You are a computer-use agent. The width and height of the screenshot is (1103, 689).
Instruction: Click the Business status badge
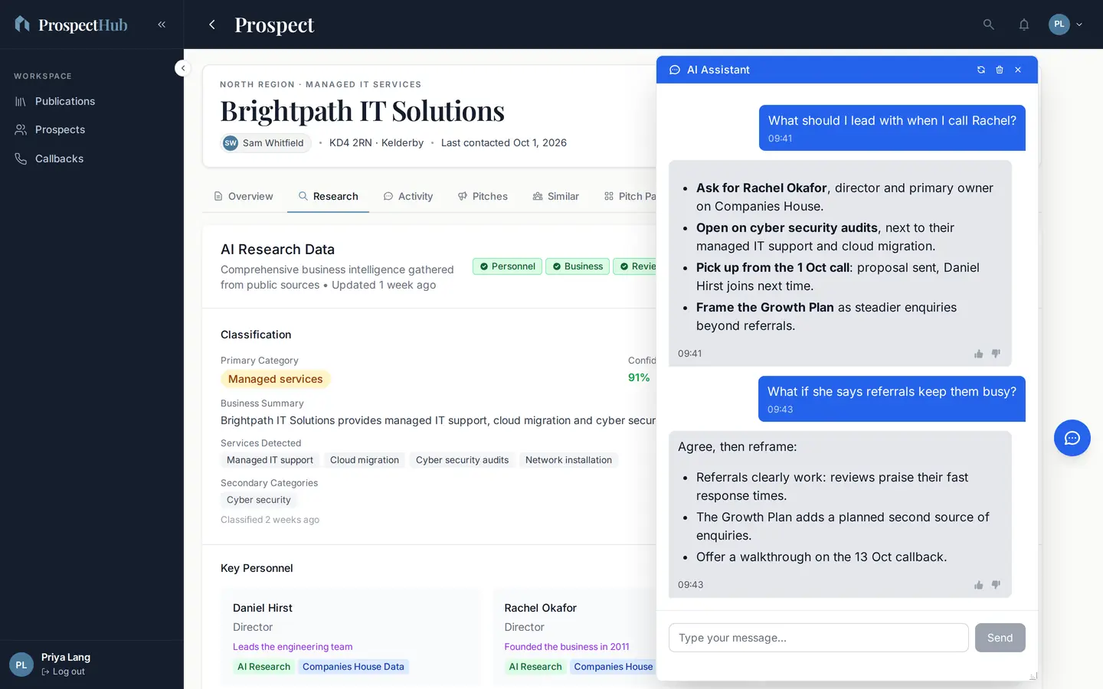578,266
